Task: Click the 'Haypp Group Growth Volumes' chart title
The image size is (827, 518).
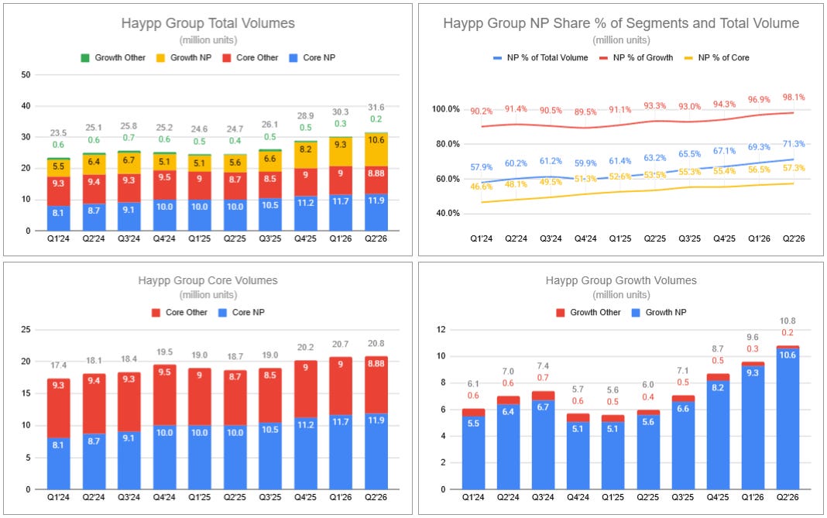Action: pyautogui.click(x=621, y=280)
